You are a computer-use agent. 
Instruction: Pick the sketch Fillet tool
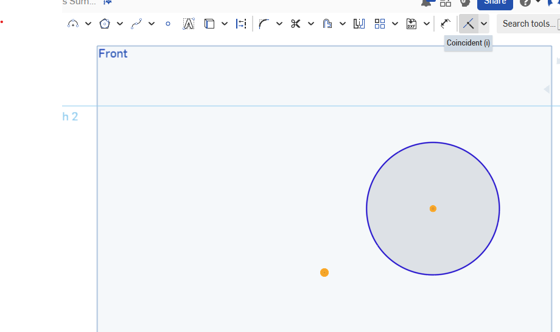[x=264, y=24]
